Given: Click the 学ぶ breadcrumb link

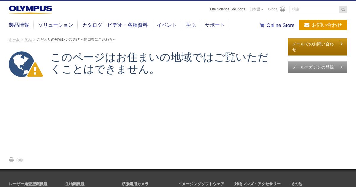Looking at the screenshot, I should pos(28,39).
